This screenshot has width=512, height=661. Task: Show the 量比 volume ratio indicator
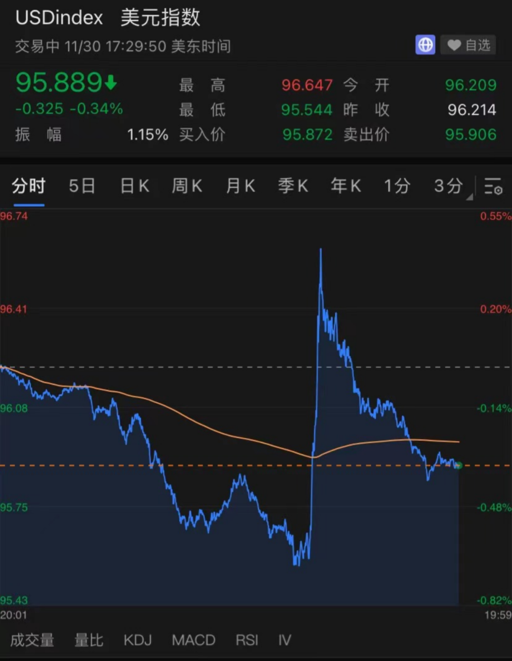(x=89, y=640)
